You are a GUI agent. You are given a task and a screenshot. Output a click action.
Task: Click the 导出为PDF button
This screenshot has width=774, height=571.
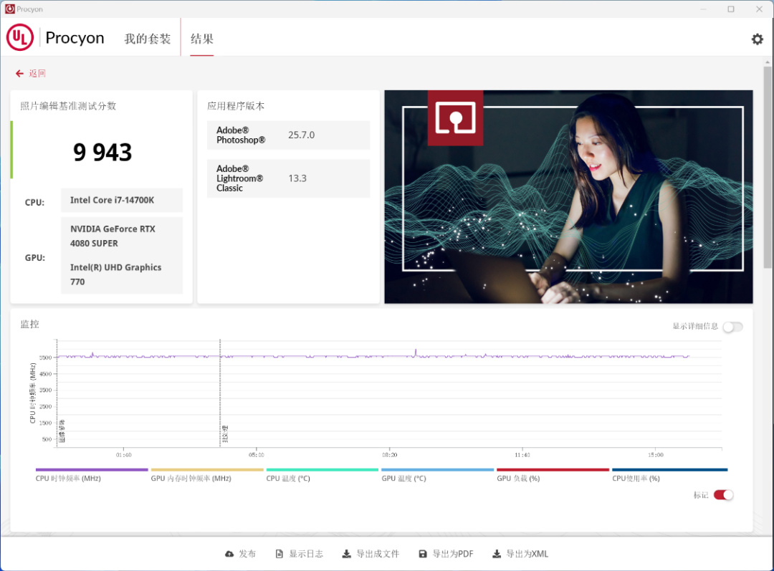tap(446, 554)
